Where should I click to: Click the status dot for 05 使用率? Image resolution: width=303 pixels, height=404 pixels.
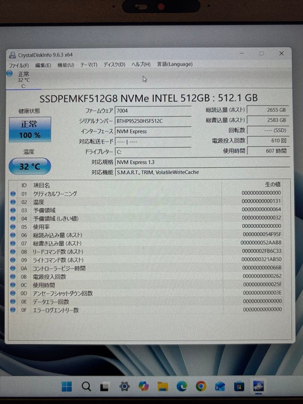coord(13,227)
